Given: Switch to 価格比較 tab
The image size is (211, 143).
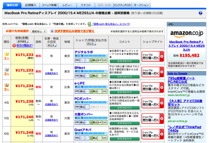Looking at the screenshot, I should pos(12,5).
